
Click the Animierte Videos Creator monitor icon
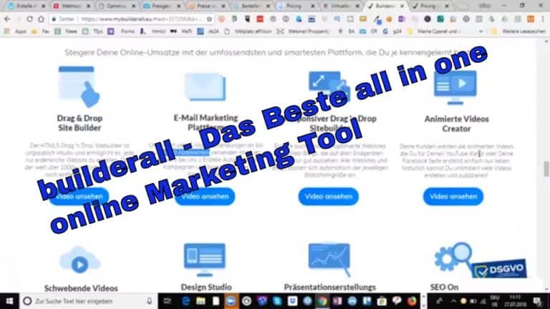(455, 87)
